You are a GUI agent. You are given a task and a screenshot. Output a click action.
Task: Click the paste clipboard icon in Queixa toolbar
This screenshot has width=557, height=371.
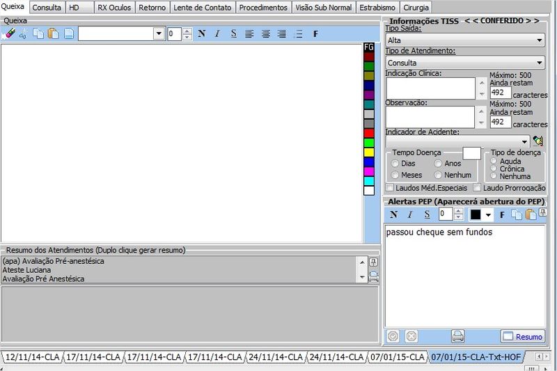54,34
